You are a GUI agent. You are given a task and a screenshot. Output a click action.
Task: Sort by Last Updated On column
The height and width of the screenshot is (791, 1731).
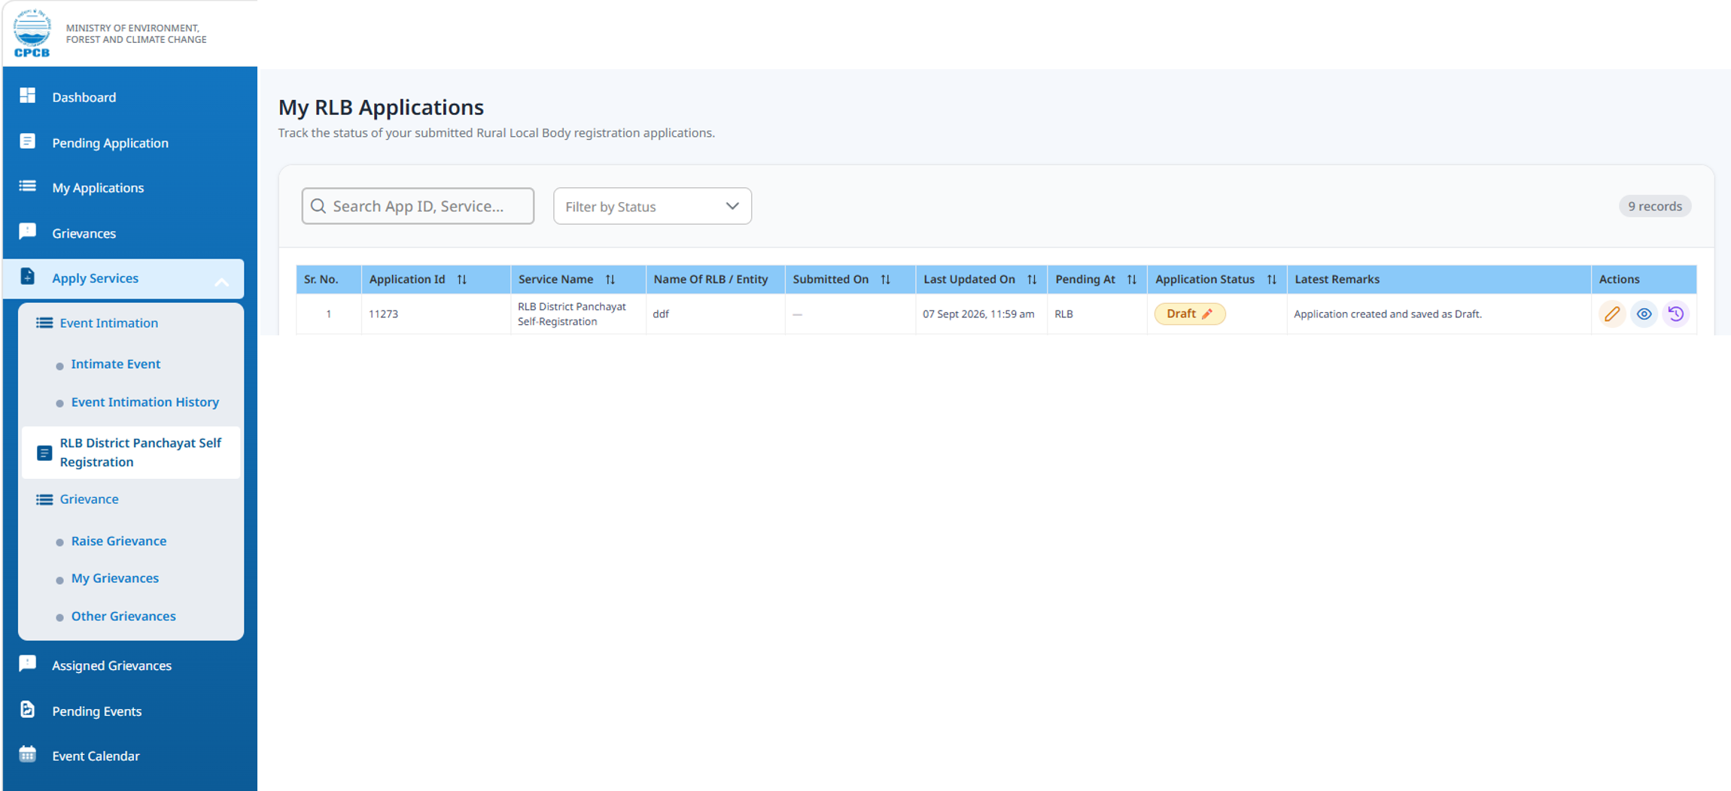click(x=1032, y=280)
